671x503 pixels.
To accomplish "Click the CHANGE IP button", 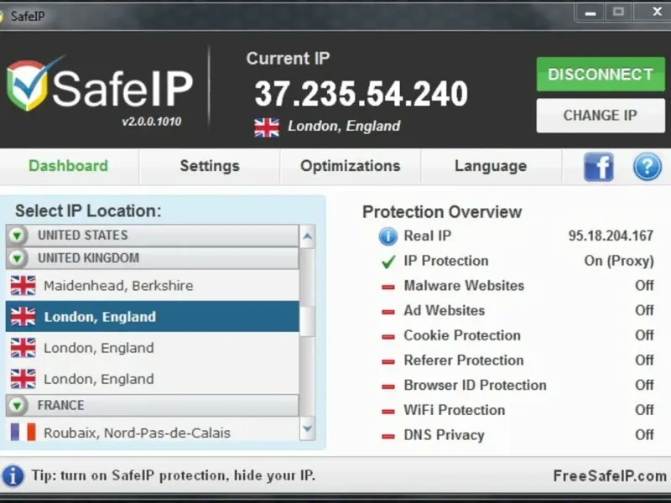I will click(601, 116).
